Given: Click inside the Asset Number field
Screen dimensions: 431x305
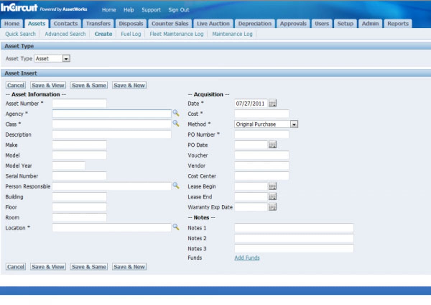Looking at the screenshot, I should click(79, 103).
